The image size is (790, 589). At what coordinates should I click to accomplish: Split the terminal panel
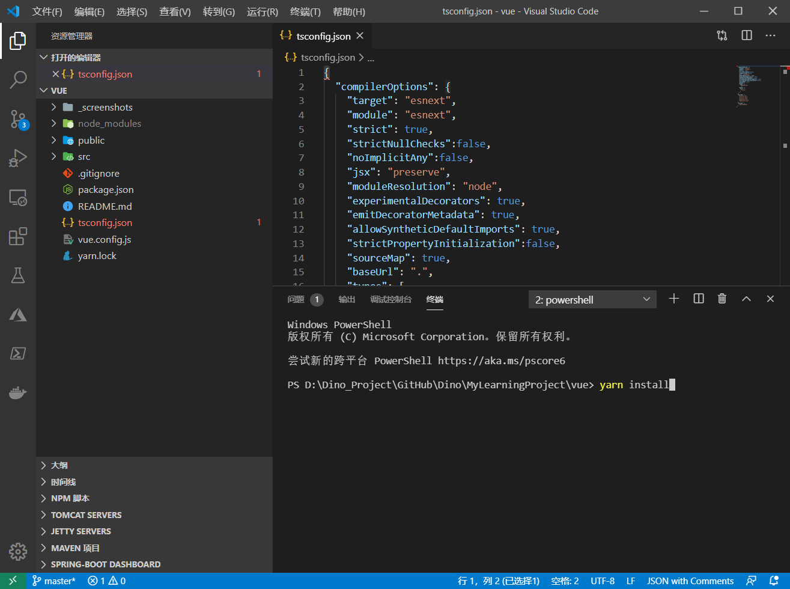(699, 299)
